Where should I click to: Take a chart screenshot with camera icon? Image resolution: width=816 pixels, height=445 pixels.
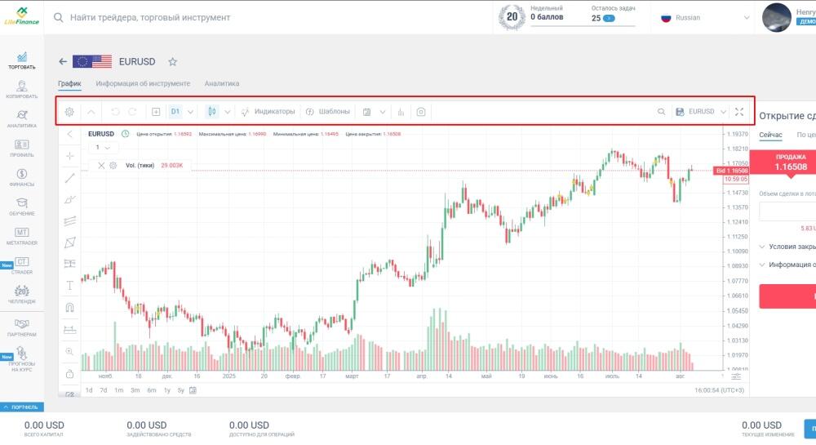click(x=421, y=112)
